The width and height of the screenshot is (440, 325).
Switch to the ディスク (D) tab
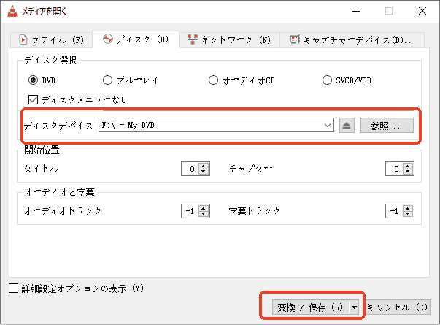tap(136, 39)
